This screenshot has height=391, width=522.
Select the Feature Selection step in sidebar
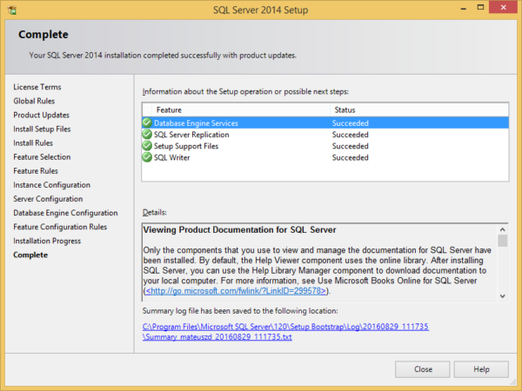pyautogui.click(x=42, y=157)
